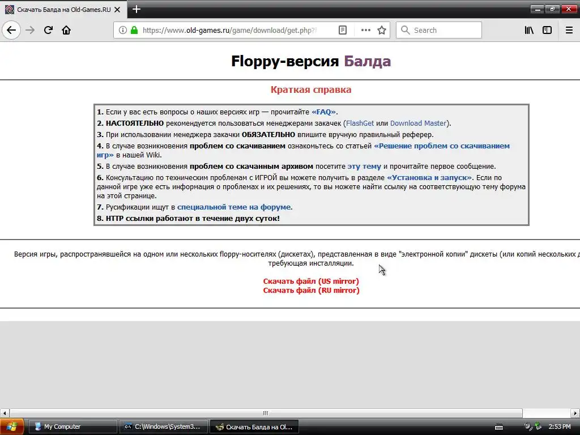580x435 pixels.
Task: Open the Library icon in toolbar
Action: 529,30
